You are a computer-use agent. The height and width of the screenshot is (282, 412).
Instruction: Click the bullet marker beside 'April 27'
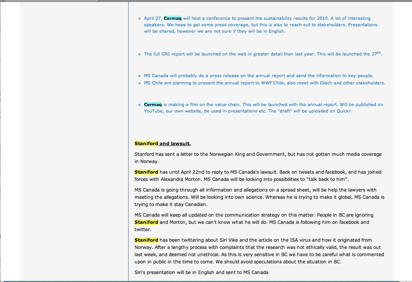pos(139,18)
